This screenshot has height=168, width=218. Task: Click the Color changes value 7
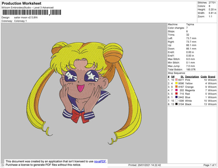point(187,28)
